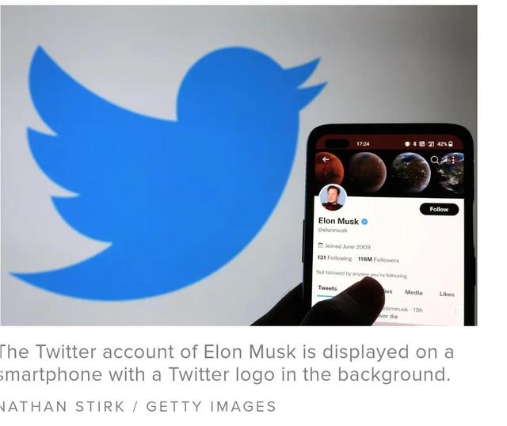
Task: Open the search magnifier icon on the profile
Action: 435,160
